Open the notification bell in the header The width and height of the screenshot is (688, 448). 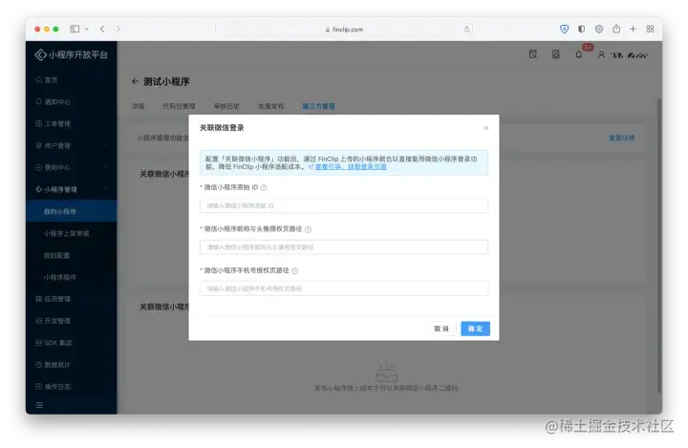(x=579, y=54)
